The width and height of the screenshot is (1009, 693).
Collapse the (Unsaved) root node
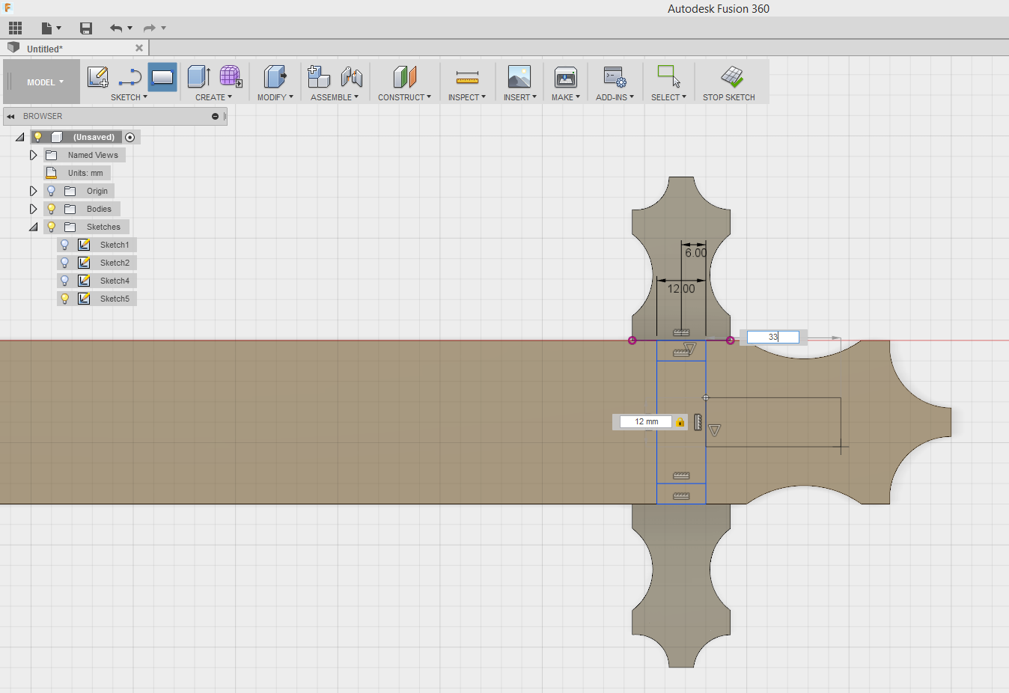20,137
